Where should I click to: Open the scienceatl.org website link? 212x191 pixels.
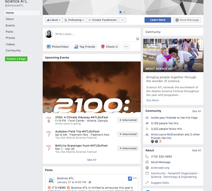[160, 168]
